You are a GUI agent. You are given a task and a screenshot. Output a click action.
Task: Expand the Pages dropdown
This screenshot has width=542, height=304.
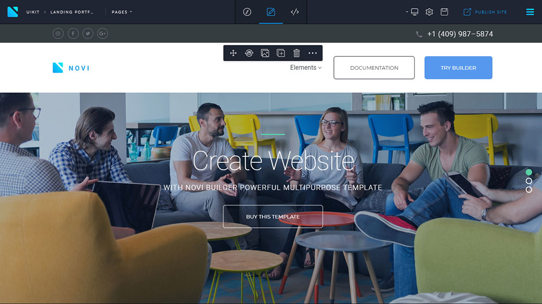pyautogui.click(x=121, y=12)
